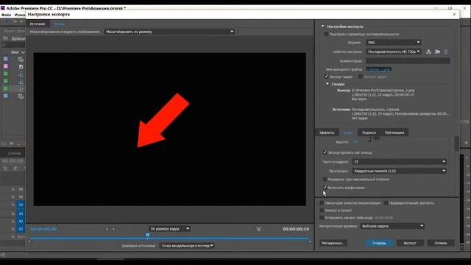
Task: Collapse the export settings section triangle
Action: tap(323, 26)
